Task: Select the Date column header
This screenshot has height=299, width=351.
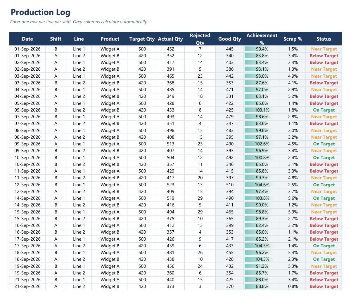Action: [x=27, y=39]
